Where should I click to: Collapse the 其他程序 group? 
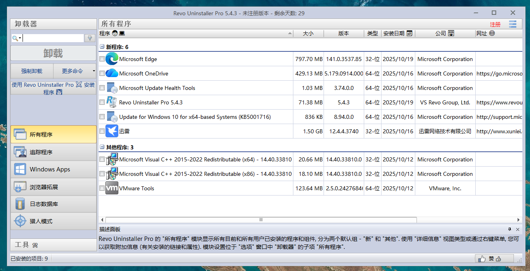[102, 147]
